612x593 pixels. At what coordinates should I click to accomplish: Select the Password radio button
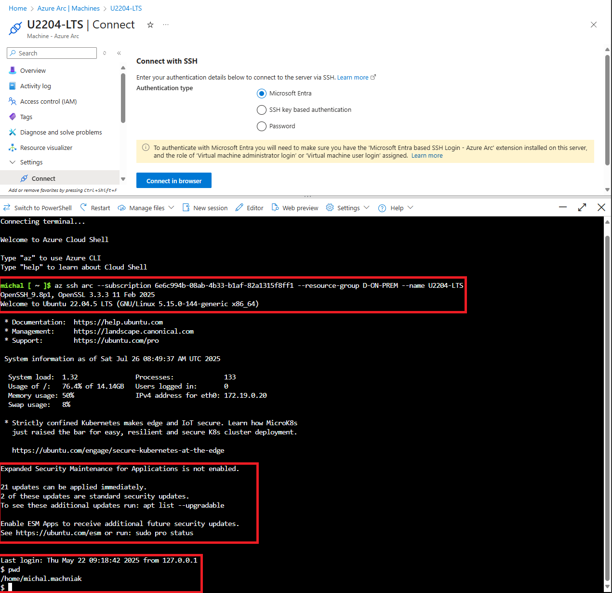[x=262, y=126]
